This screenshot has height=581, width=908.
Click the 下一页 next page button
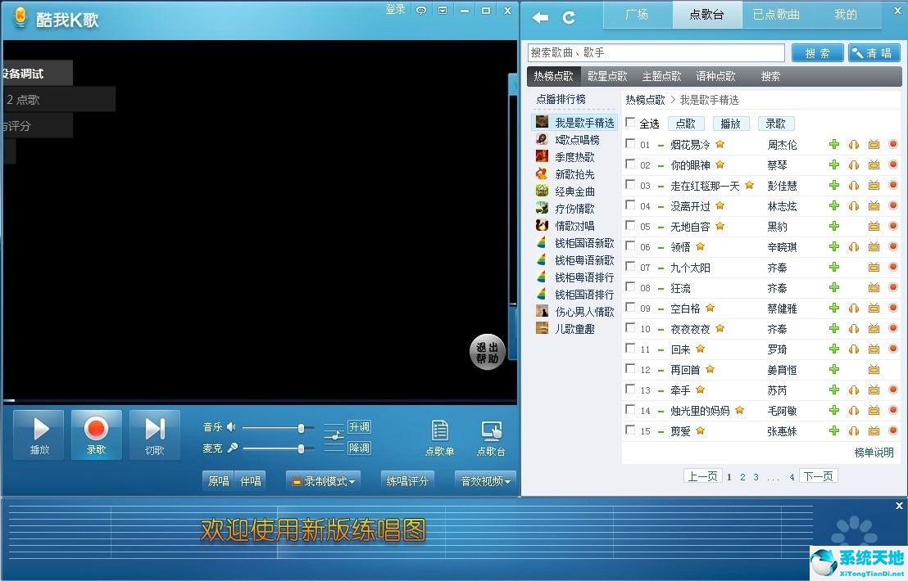point(818,476)
